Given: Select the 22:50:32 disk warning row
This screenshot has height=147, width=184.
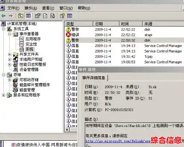Looking at the screenshot, I should [x=124, y=40].
